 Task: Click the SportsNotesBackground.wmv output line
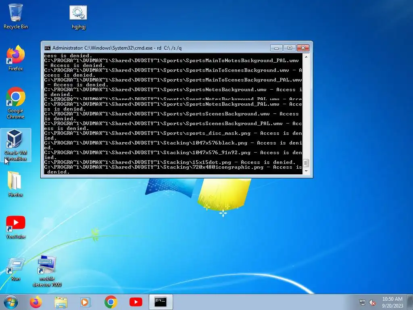173,92
